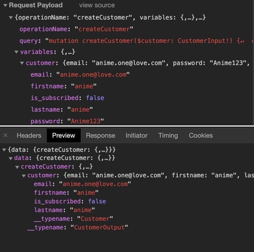Collapse the customer object under variables
Viewport: 254px width, 252px height.
coord(22,63)
